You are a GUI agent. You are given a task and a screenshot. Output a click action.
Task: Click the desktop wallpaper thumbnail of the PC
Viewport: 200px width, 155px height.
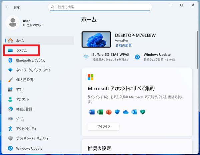point(96,39)
